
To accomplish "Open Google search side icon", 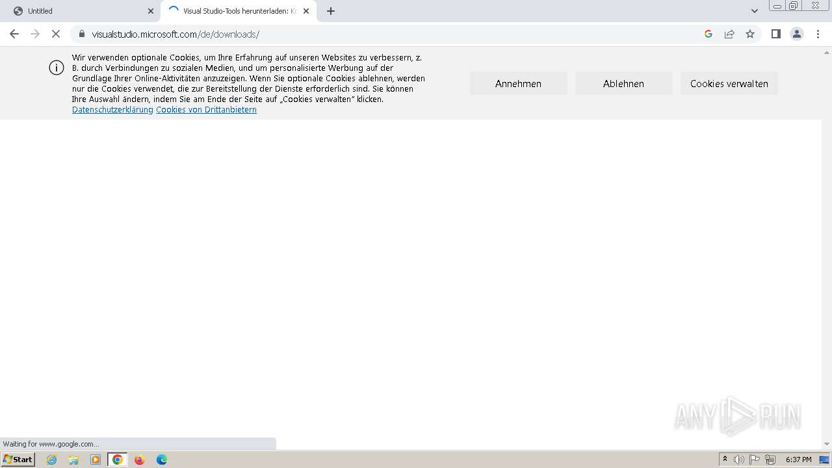I will click(708, 34).
